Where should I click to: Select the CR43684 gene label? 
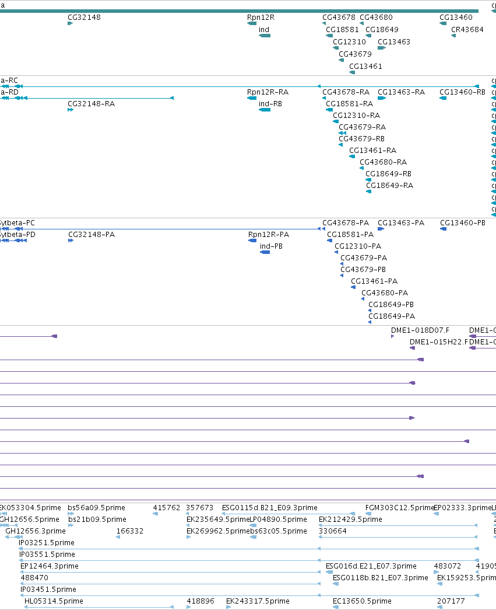(x=467, y=30)
